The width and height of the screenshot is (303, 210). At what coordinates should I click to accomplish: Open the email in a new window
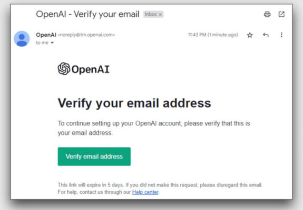pyautogui.click(x=281, y=14)
